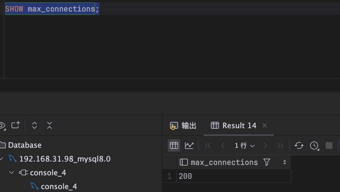The width and height of the screenshot is (340, 192).
Task: Stop the running query with square button
Action: click(x=329, y=145)
